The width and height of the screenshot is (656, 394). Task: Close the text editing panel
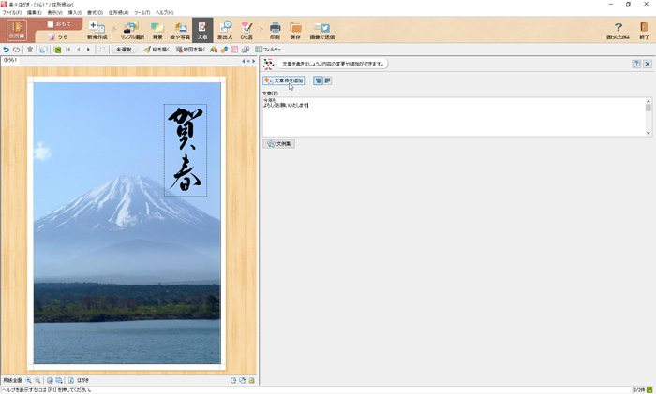[x=648, y=64]
